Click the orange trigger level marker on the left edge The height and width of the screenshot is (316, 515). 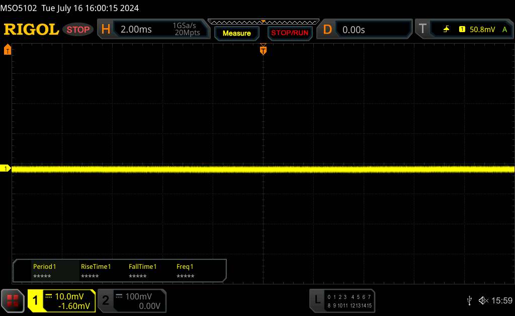pyautogui.click(x=7, y=50)
